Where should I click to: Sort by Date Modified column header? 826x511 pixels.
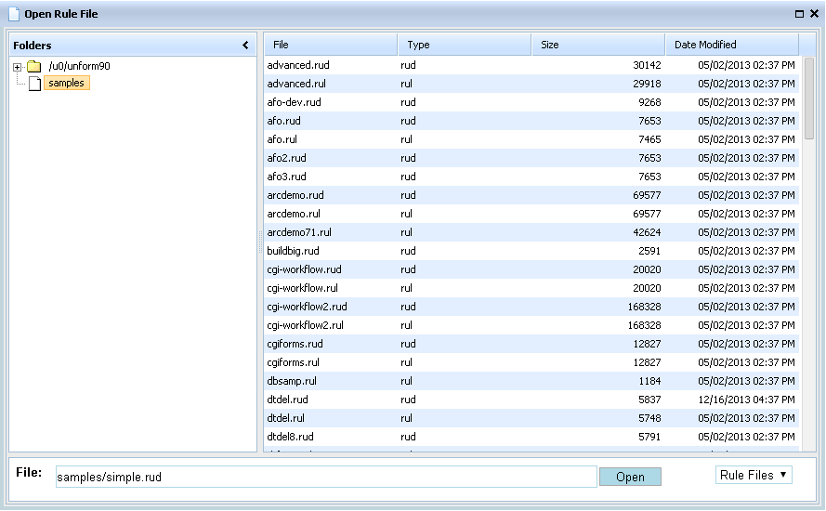[x=731, y=45]
